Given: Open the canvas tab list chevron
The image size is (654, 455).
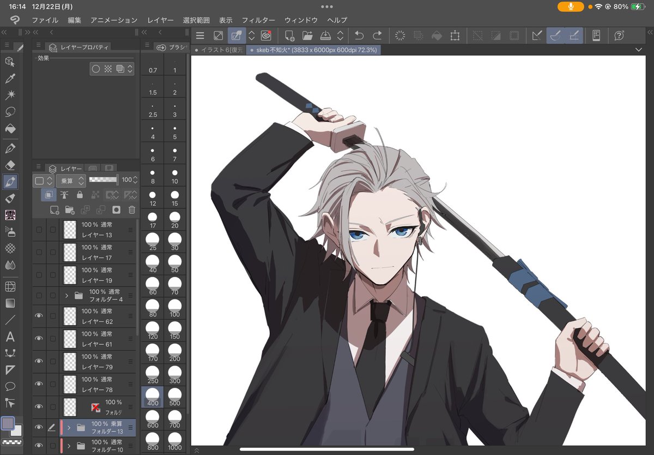Looking at the screenshot, I should pos(639,50).
